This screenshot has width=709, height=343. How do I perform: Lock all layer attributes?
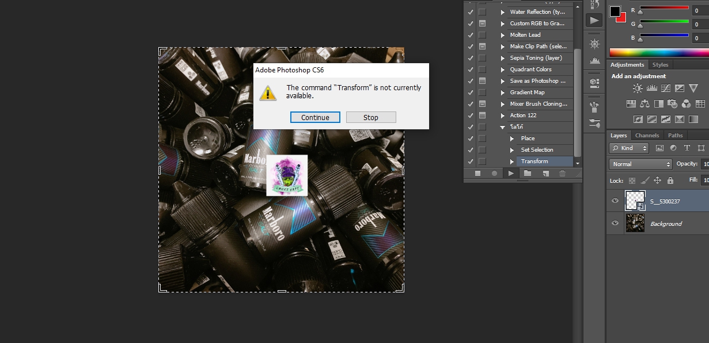click(670, 180)
